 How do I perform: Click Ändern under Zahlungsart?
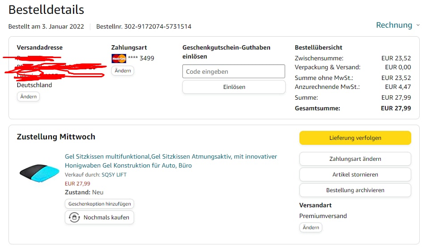tap(122, 71)
